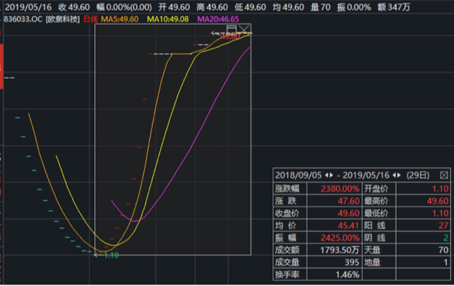
Task: Step the end date 2019/05/16 backward
Action: pos(394,175)
